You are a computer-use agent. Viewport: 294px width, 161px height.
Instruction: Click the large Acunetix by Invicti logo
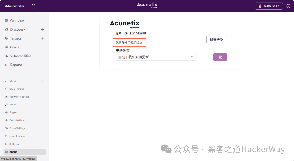[x=125, y=24]
